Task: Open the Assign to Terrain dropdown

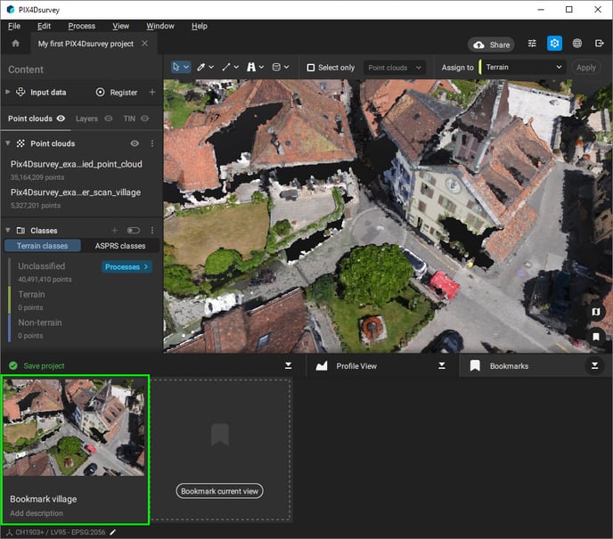Action: [x=524, y=67]
